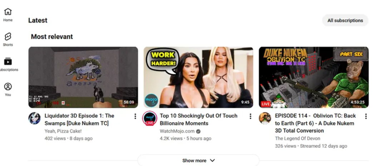Open more options for Episode 114 video
This screenshot has width=380, height=166.
click(366, 116)
